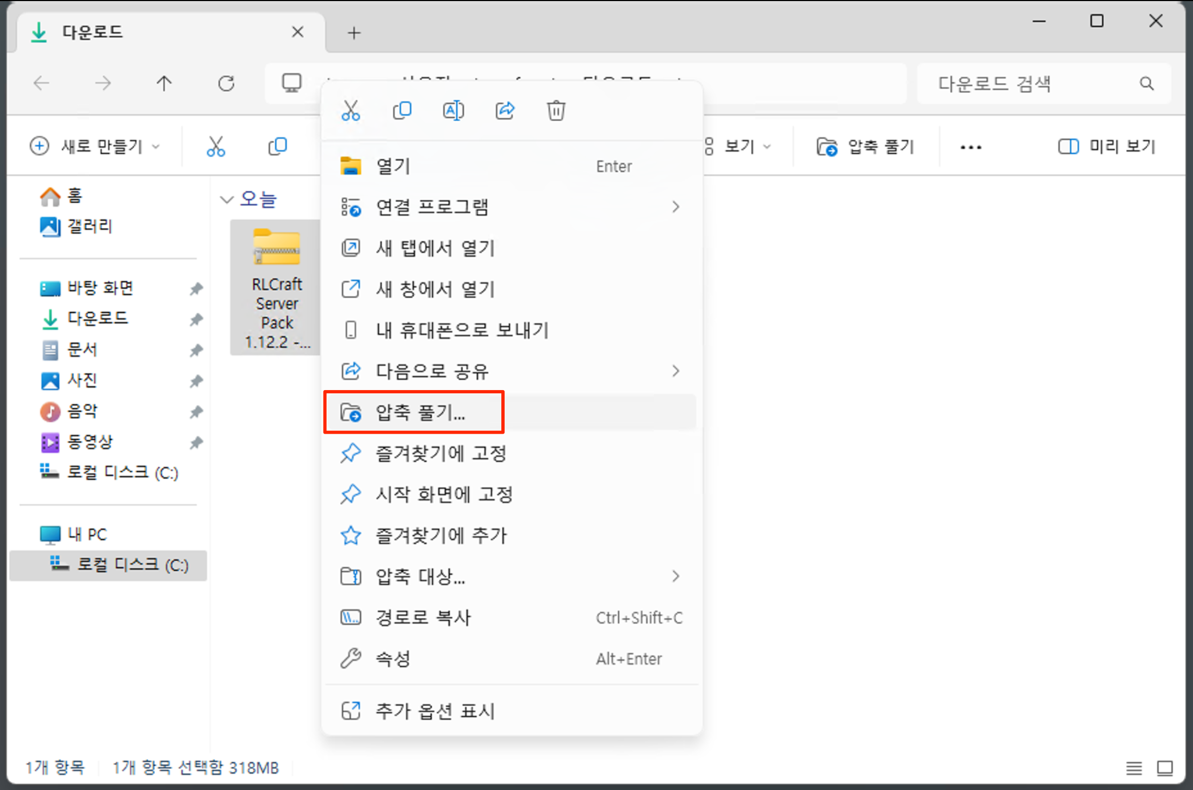Image resolution: width=1193 pixels, height=790 pixels.
Task: Open the 새로 만들기 dropdown
Action: point(96,147)
